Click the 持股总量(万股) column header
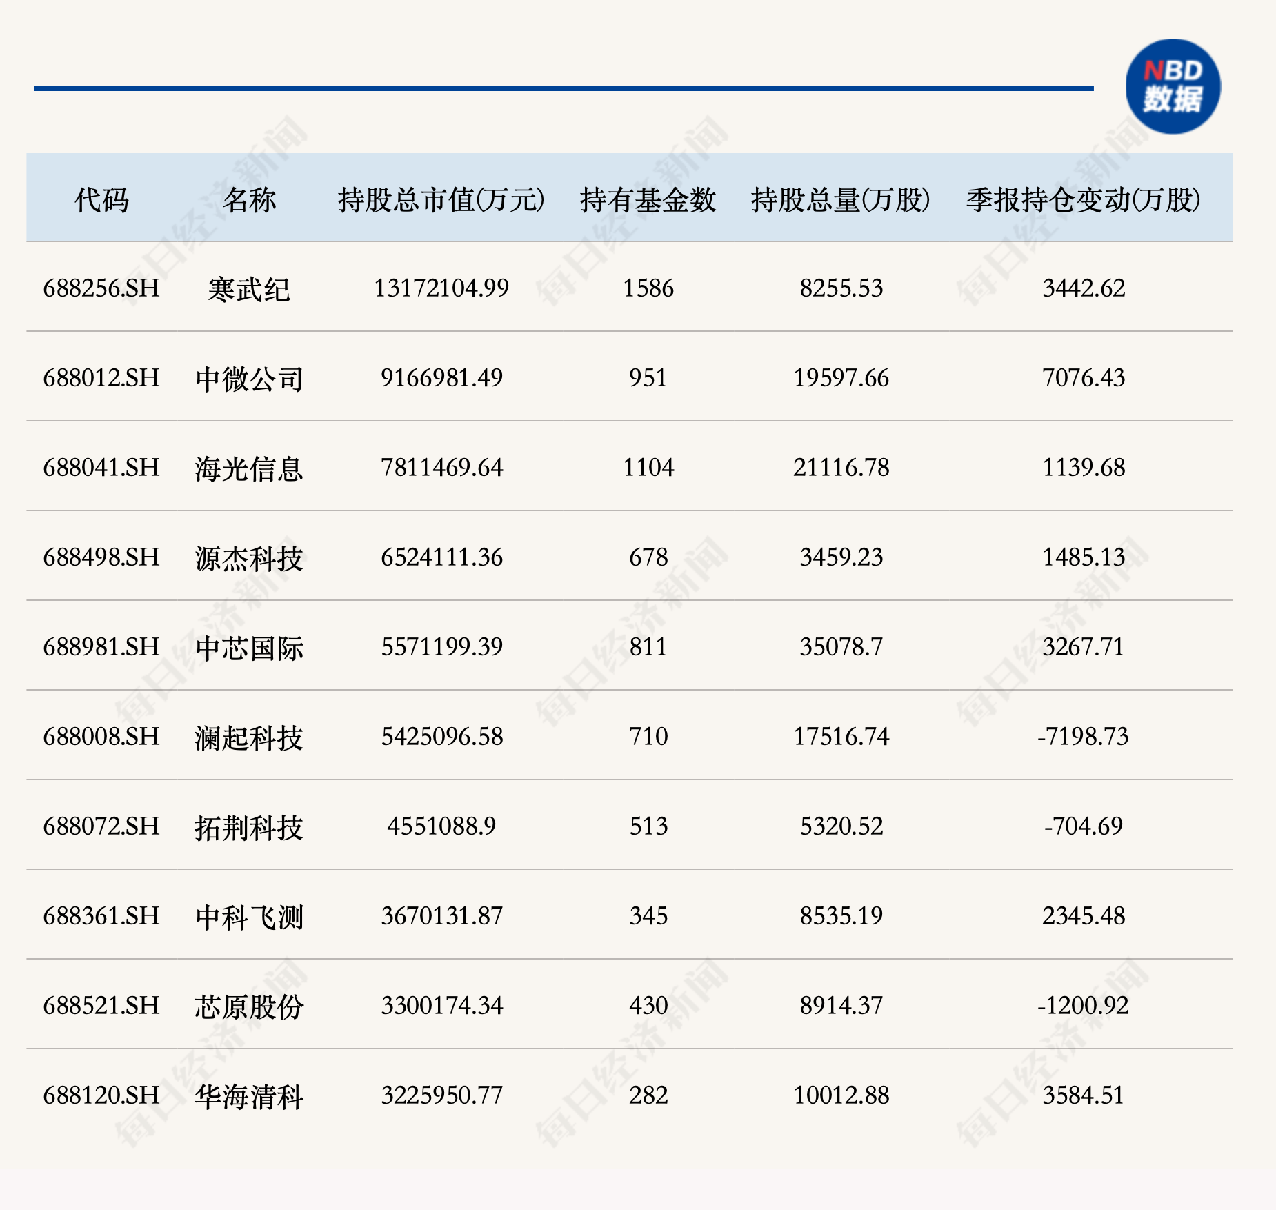 (x=841, y=200)
